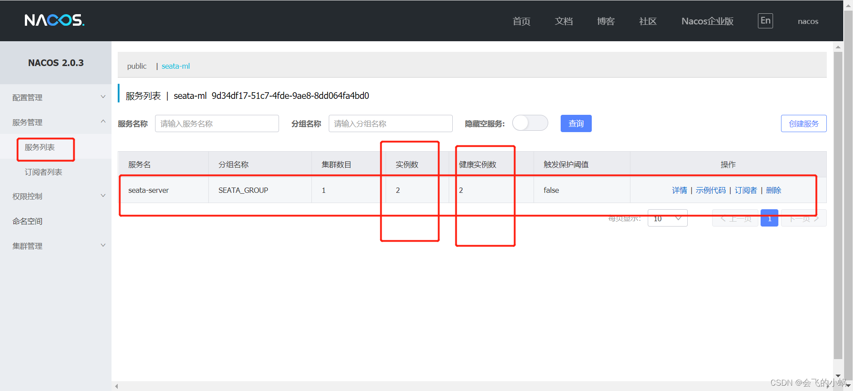Open the page size dropdown showing 10
Image resolution: width=853 pixels, height=391 pixels.
[x=667, y=218]
